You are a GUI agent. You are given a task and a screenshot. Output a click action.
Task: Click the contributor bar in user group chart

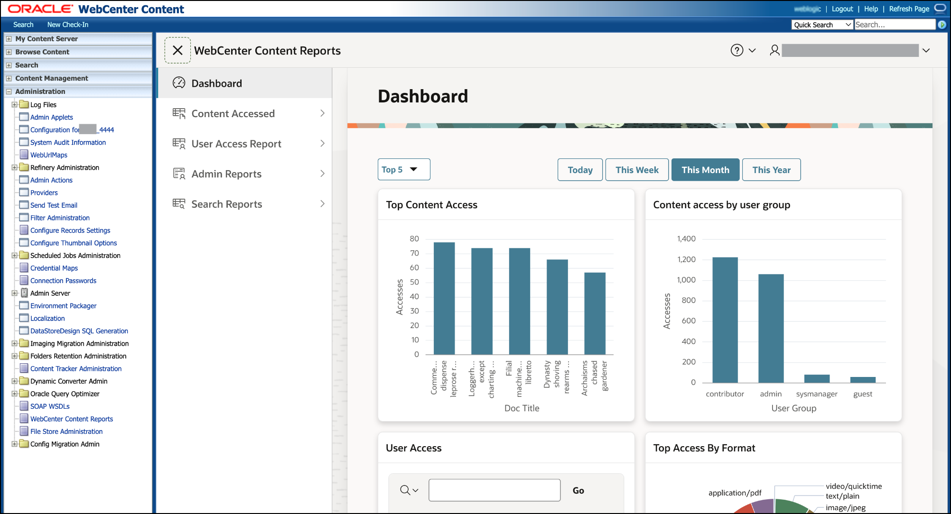pyautogui.click(x=725, y=320)
